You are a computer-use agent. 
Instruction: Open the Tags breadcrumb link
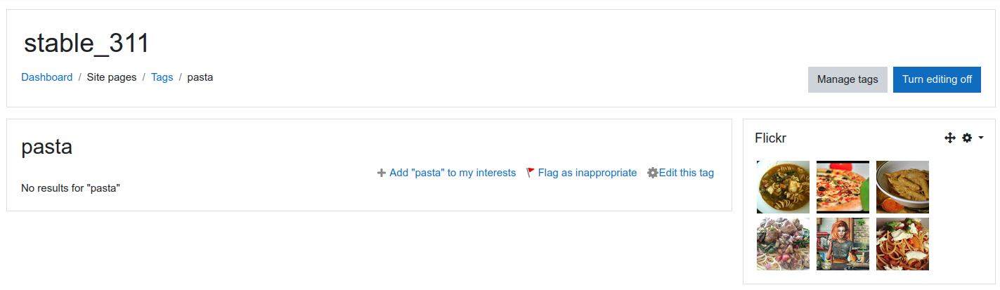coord(162,77)
